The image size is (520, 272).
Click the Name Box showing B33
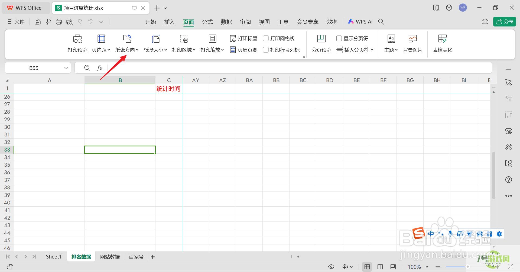[34, 68]
